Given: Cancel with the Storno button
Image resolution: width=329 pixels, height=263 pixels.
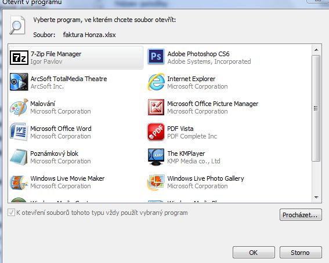Looking at the screenshot, I should click(301, 253).
